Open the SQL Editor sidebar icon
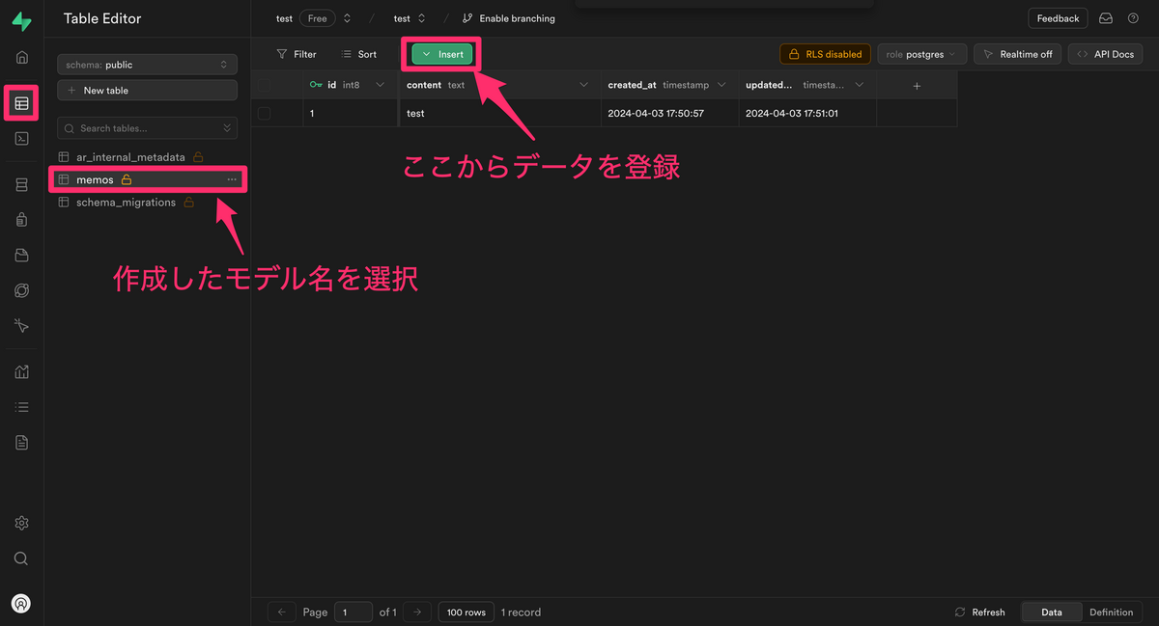The image size is (1159, 626). (x=21, y=139)
